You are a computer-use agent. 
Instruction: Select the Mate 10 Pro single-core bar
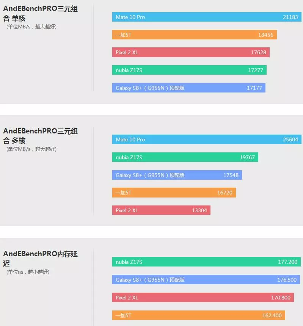click(x=207, y=17)
